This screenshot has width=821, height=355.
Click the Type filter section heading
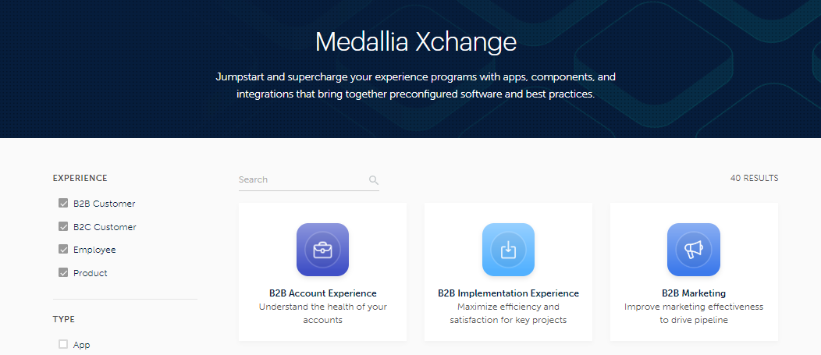click(64, 319)
